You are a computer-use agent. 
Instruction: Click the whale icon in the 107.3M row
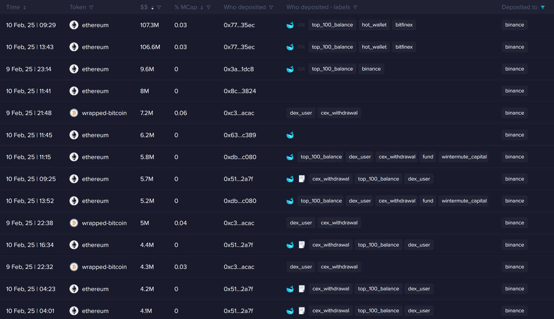290,25
